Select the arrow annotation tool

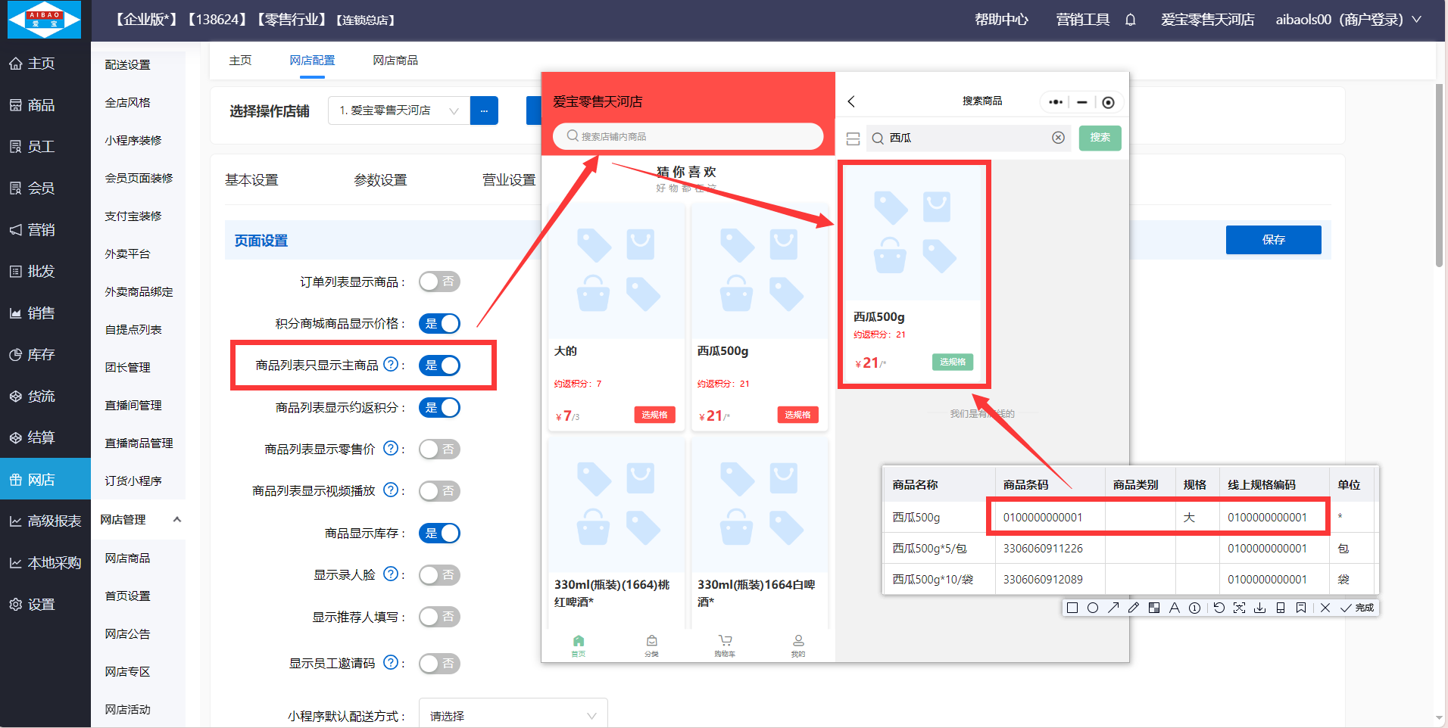1113,608
